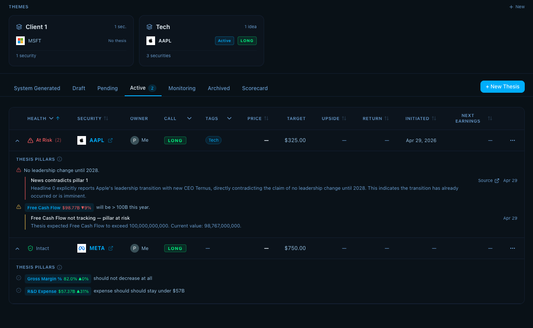The height and width of the screenshot is (328, 533).
Task: Click the + New Thesis button
Action: click(503, 87)
